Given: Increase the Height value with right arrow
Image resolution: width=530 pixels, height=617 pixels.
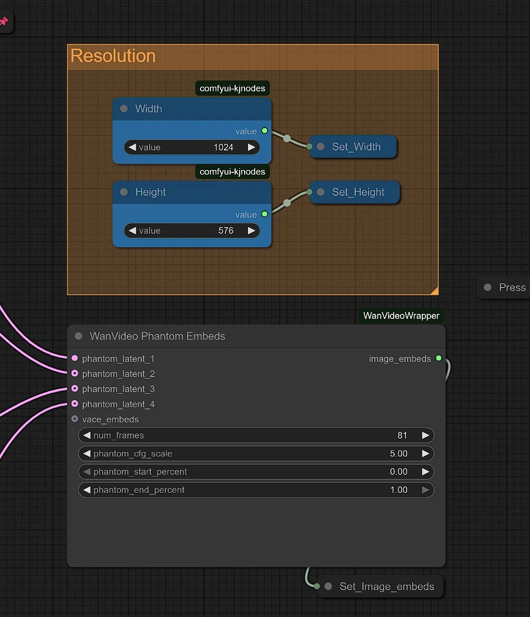Looking at the screenshot, I should 251,230.
